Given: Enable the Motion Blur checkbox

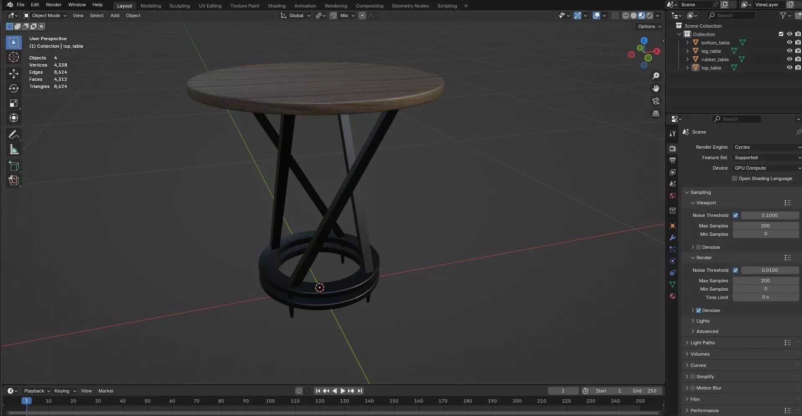Looking at the screenshot, I should click(x=693, y=388).
